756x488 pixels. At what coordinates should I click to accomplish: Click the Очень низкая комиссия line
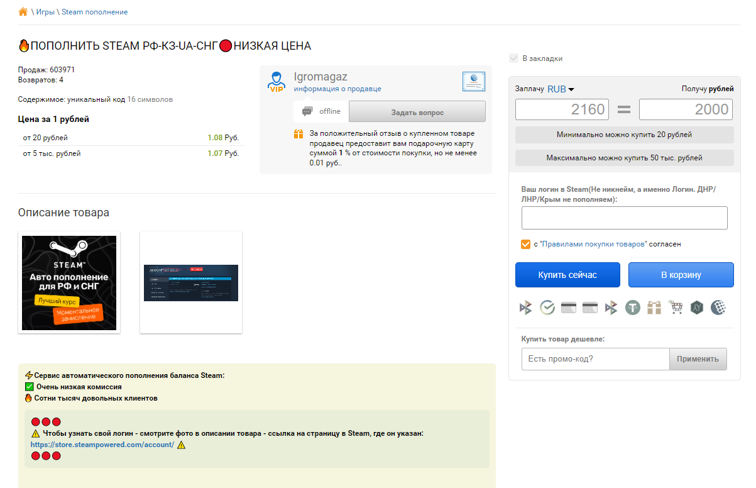[79, 387]
